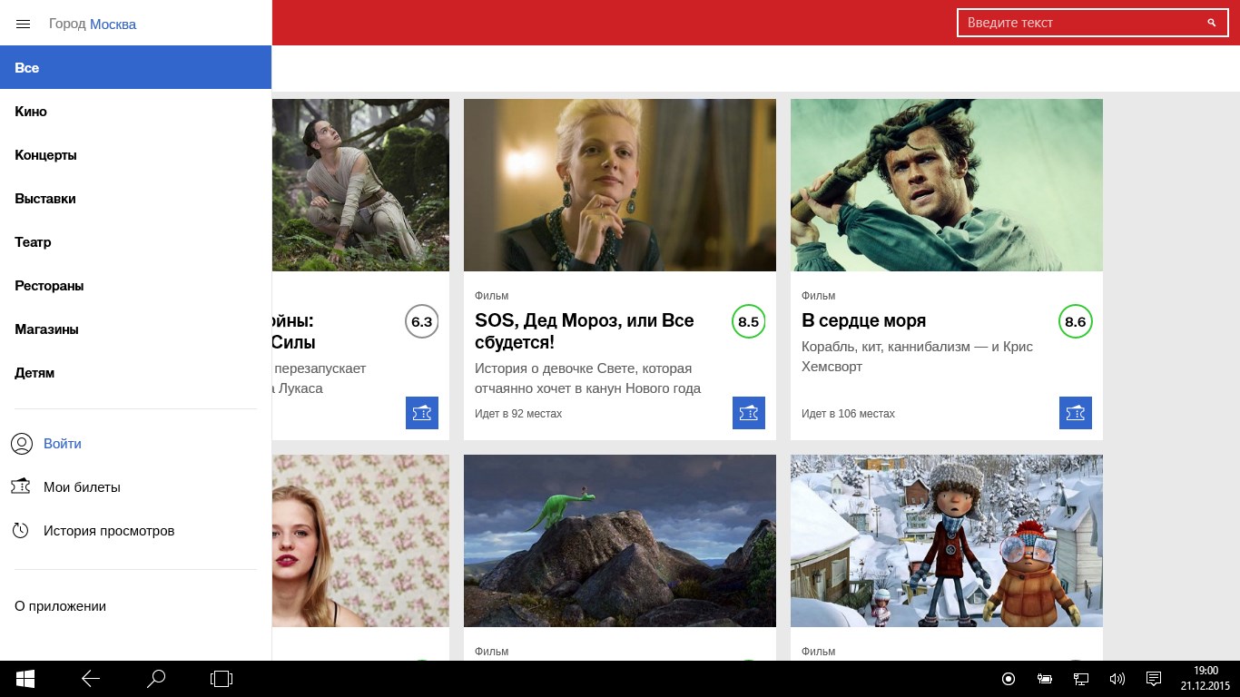
Task: Click Войти to sign in
Action: 63,444
